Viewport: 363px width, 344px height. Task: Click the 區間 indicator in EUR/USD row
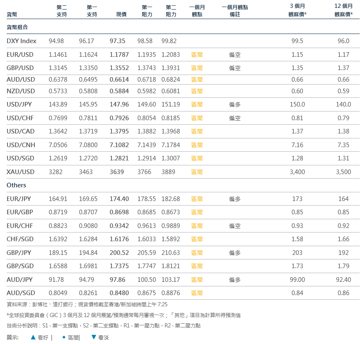[x=197, y=55]
